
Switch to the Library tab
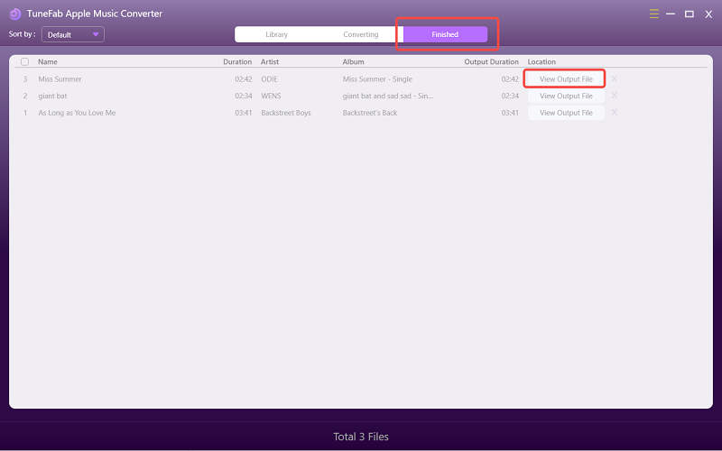pos(277,34)
